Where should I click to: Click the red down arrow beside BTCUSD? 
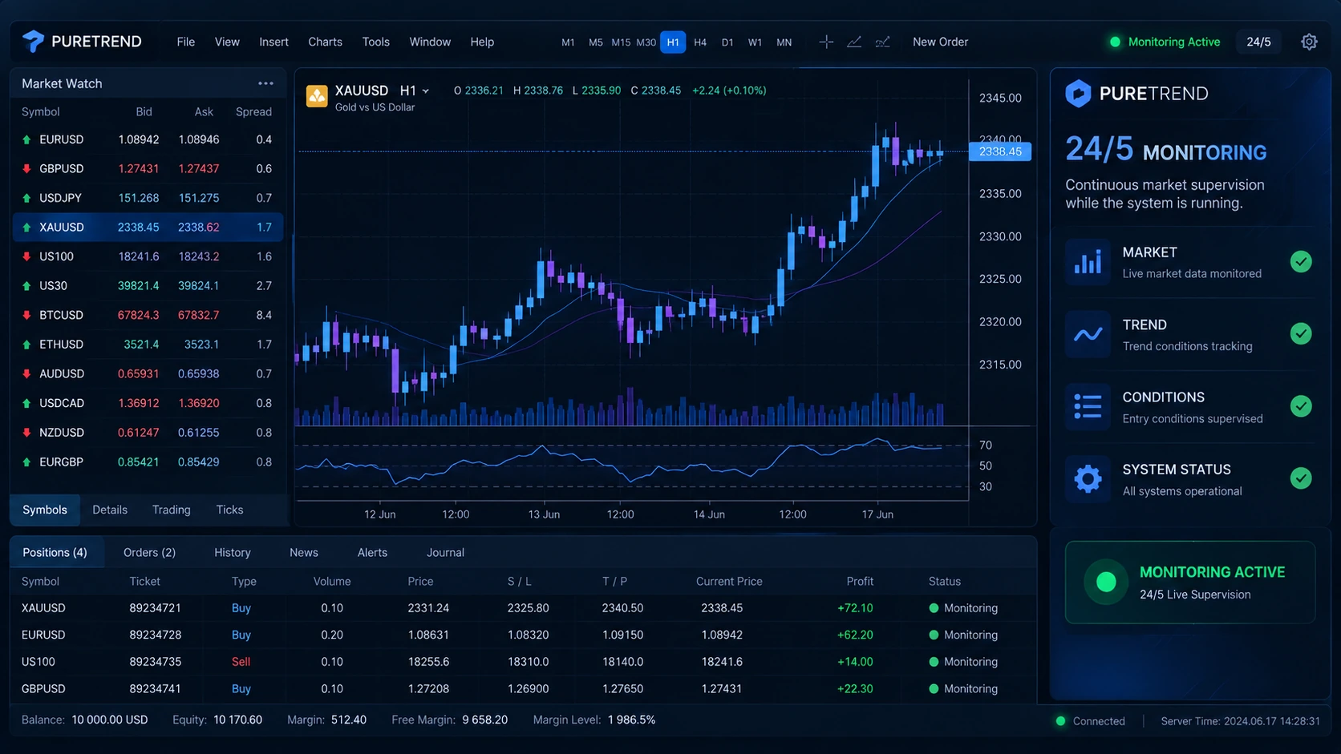[26, 315]
